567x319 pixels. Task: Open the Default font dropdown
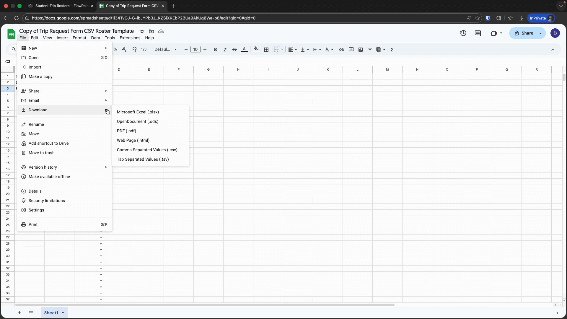pos(165,49)
